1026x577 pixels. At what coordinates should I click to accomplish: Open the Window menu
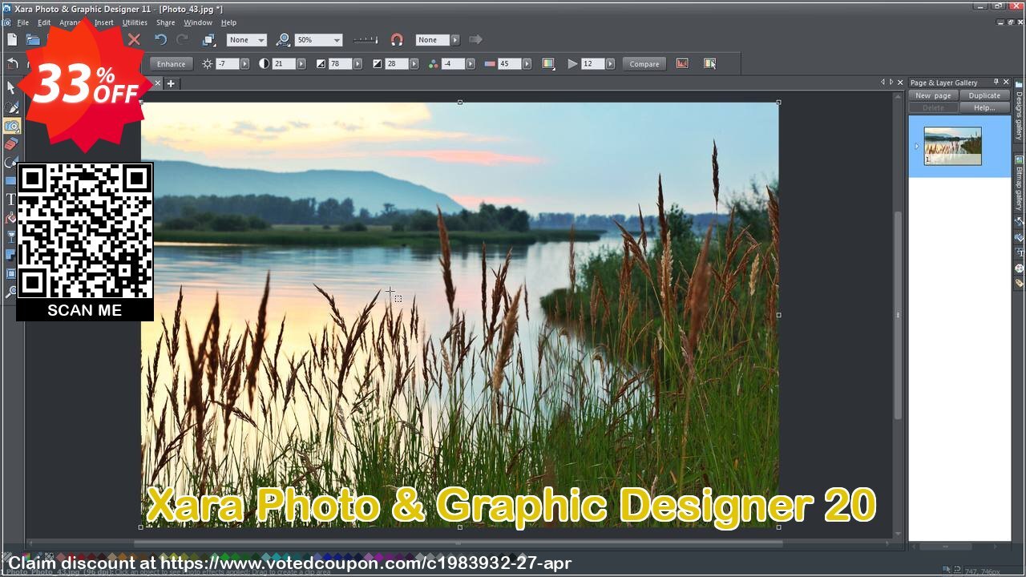pos(198,22)
